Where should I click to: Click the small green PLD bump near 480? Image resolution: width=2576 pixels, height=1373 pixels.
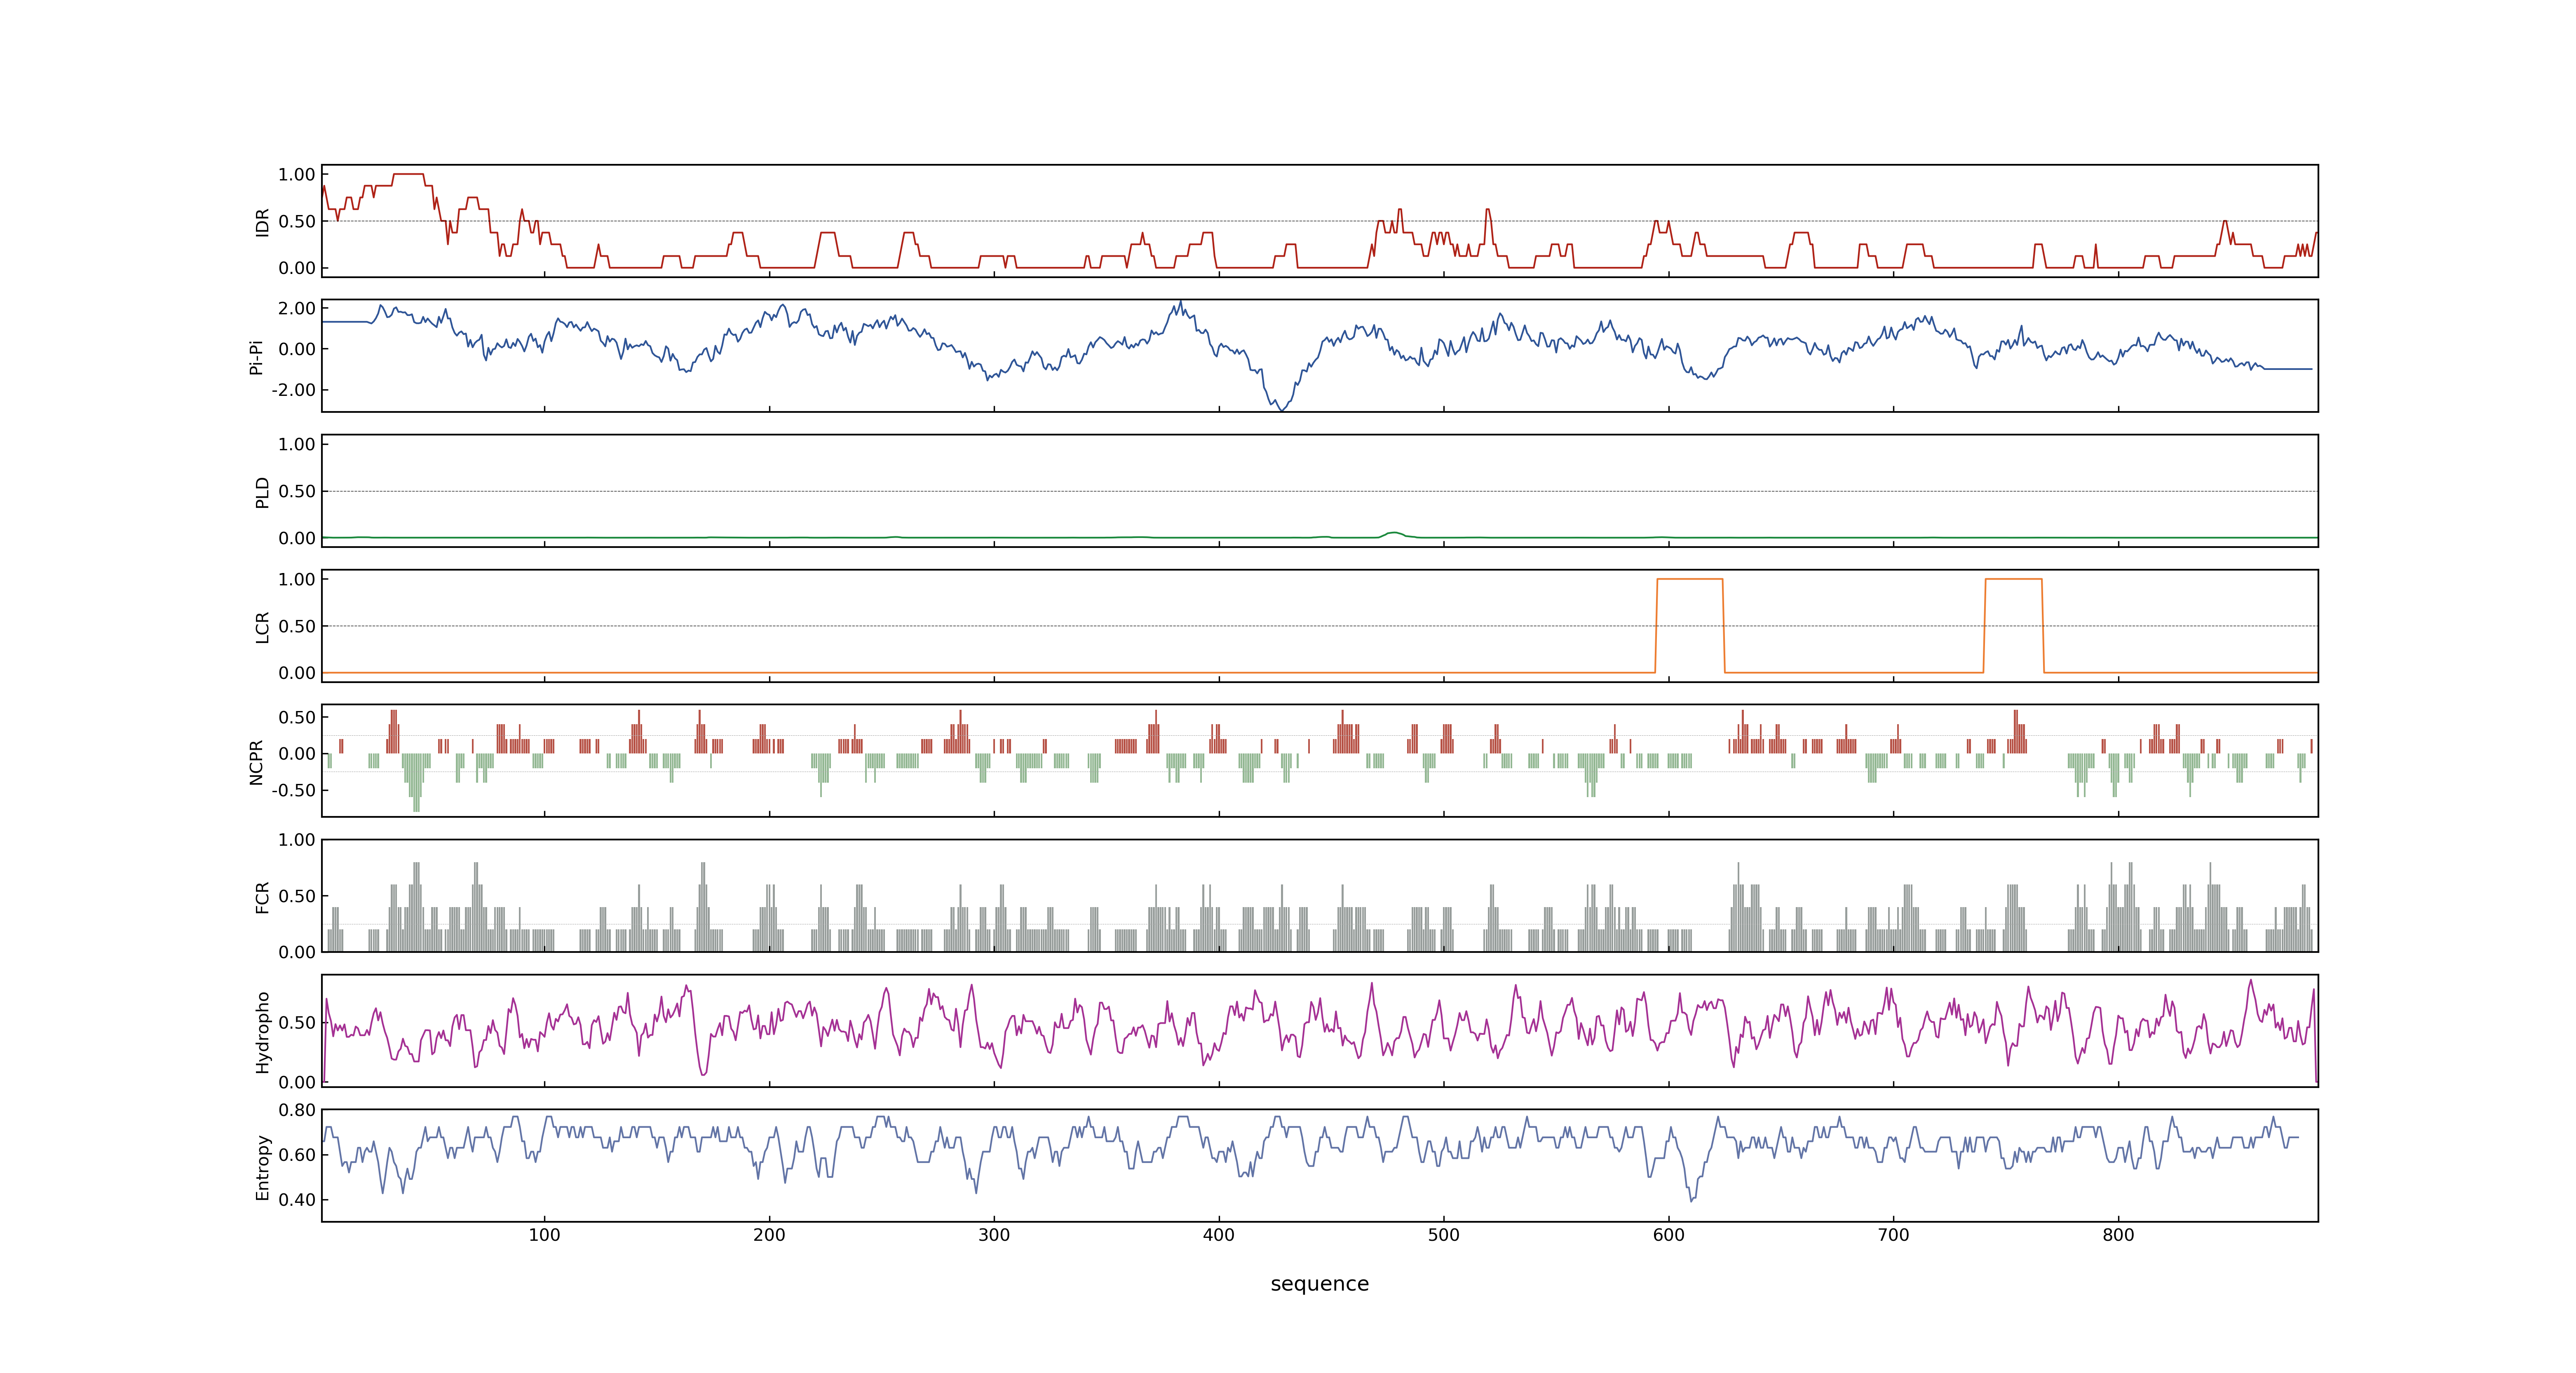(1394, 533)
